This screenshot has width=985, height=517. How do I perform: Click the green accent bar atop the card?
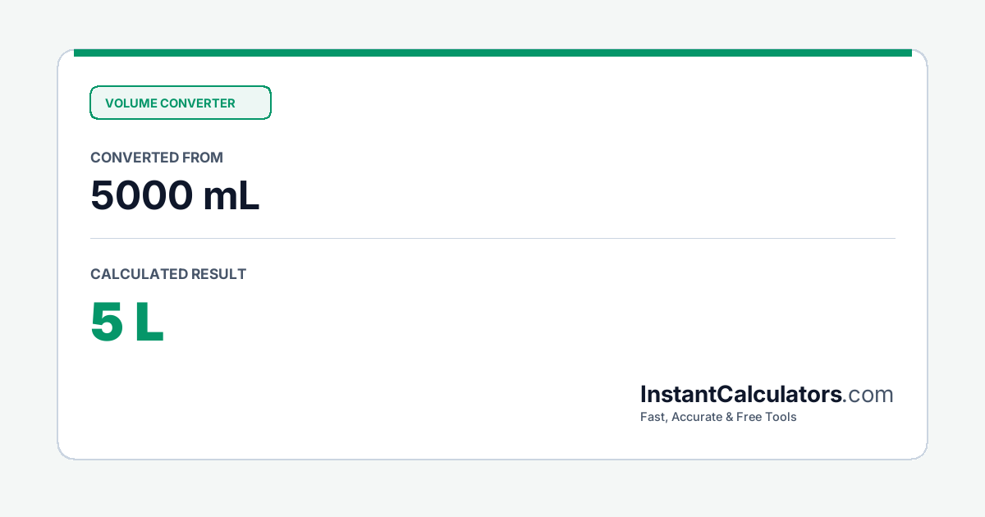(492, 53)
